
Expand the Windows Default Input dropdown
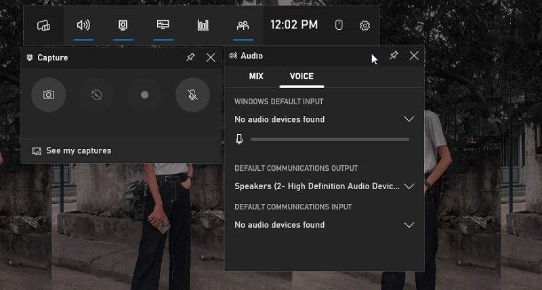[409, 119]
